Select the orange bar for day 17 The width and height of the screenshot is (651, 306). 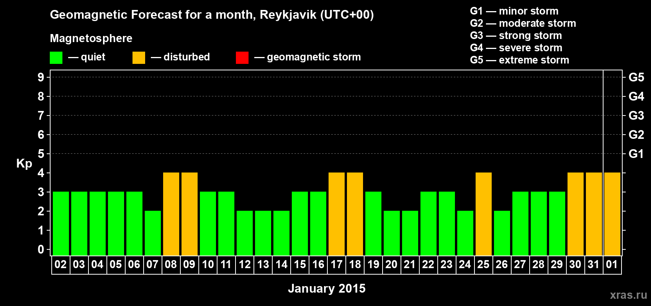pyautogui.click(x=337, y=214)
